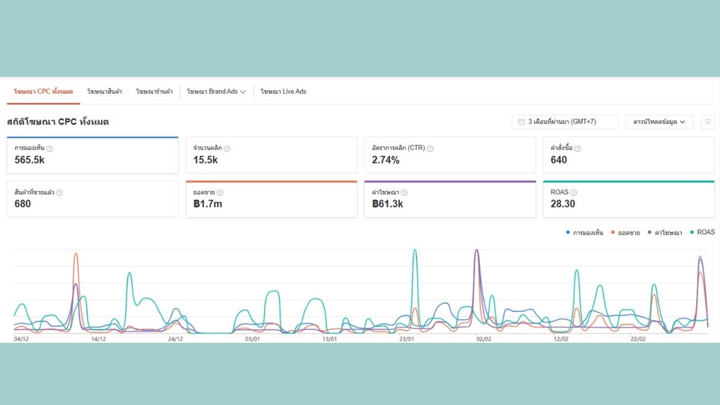The image size is (720, 405).
Task: Click the info icon beside ค่าโฆษณา
Action: [x=404, y=193]
